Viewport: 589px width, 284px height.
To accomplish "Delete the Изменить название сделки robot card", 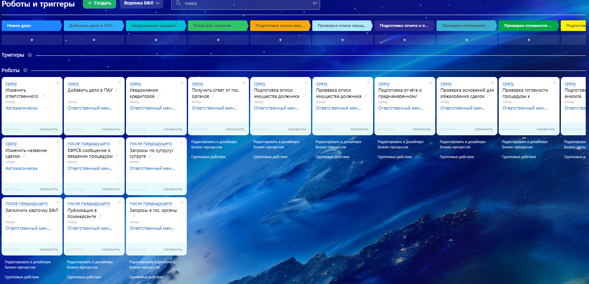I will click(x=58, y=143).
